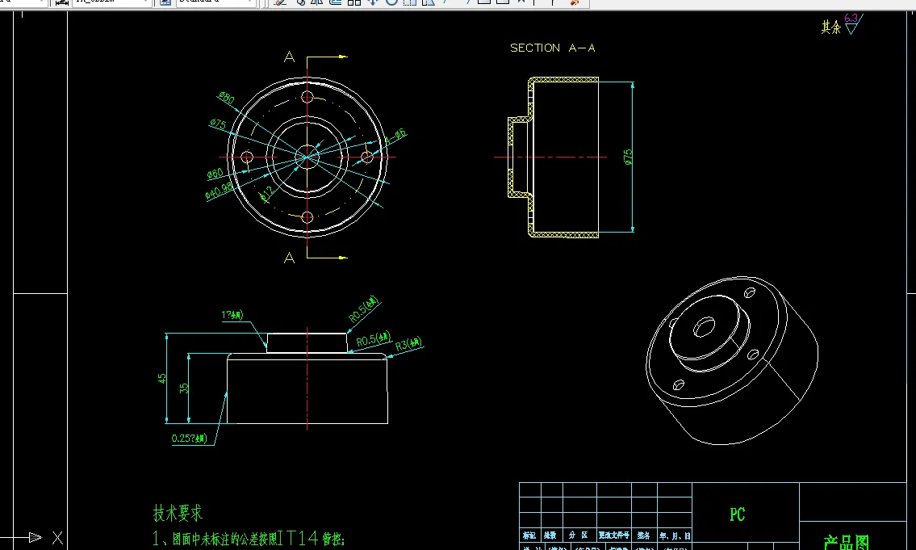Select the ø40.98 diameter dimension
This screenshot has height=550, width=916.
tap(219, 190)
